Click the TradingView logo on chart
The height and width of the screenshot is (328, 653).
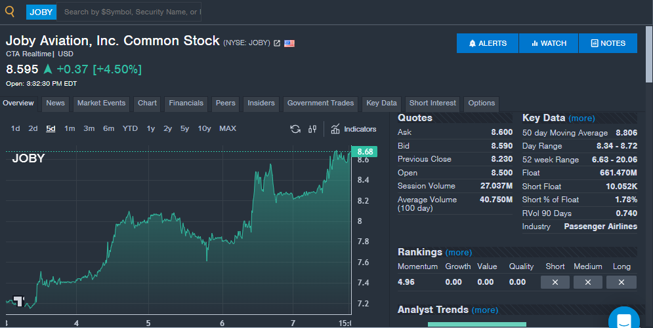click(18, 301)
